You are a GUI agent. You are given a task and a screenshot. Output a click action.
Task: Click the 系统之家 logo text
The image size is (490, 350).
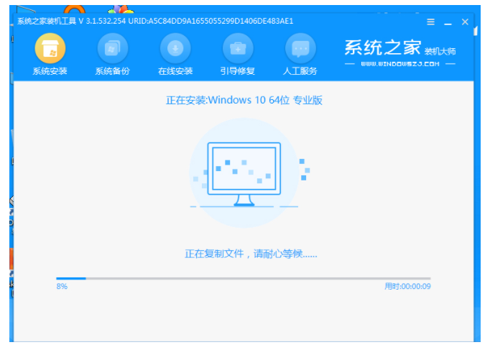tap(383, 48)
